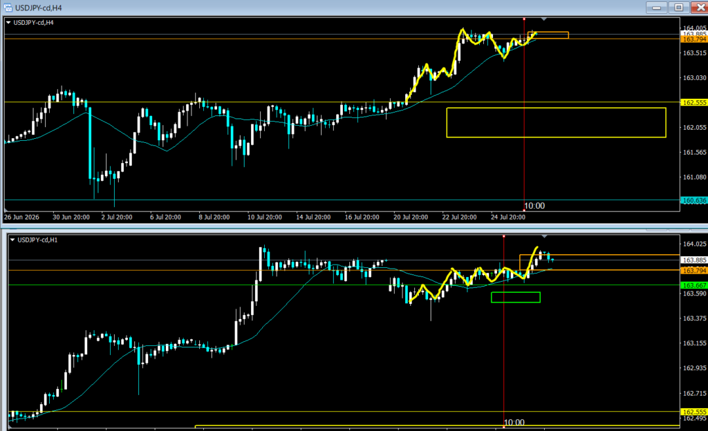Click the 161.565 price scale value on H4
This screenshot has width=708, height=431.
click(694, 153)
